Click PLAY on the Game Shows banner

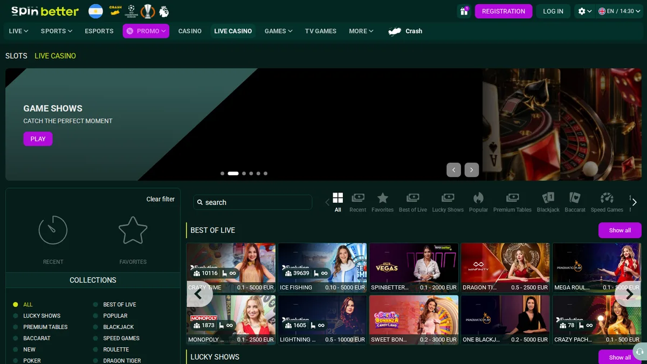tap(38, 139)
